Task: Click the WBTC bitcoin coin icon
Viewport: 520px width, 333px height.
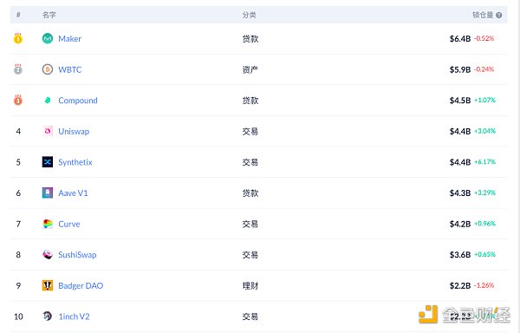Action: point(48,69)
